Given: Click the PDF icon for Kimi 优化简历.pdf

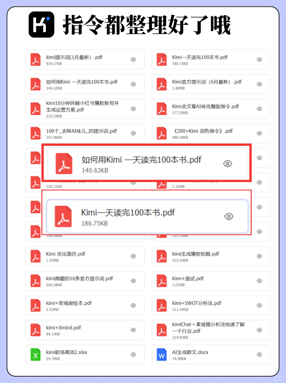Looking at the screenshot, I should click(35, 256).
